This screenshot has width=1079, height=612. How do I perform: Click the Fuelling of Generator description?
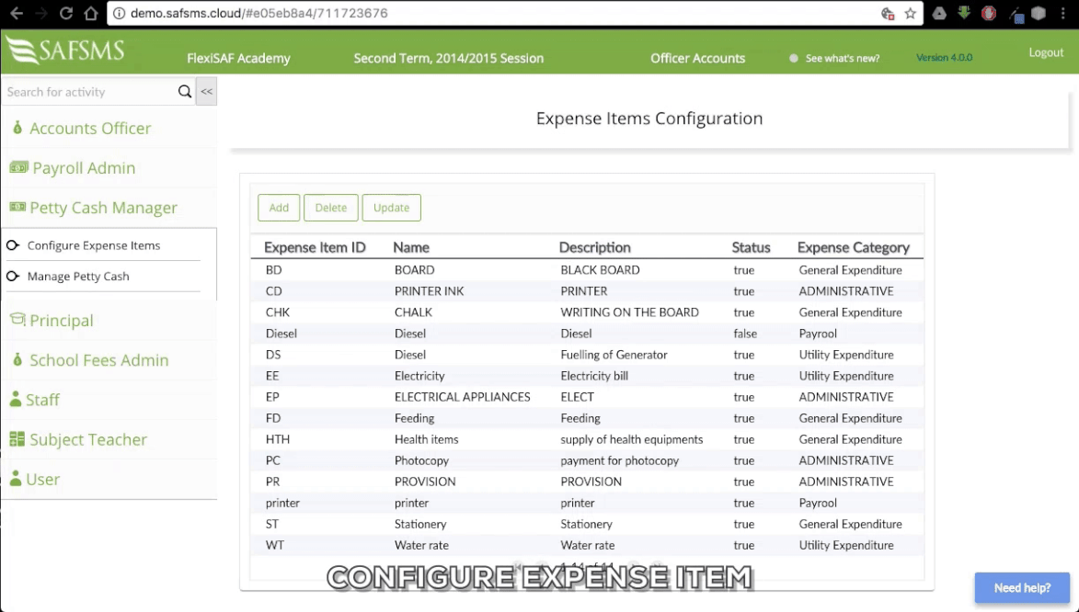614,356
